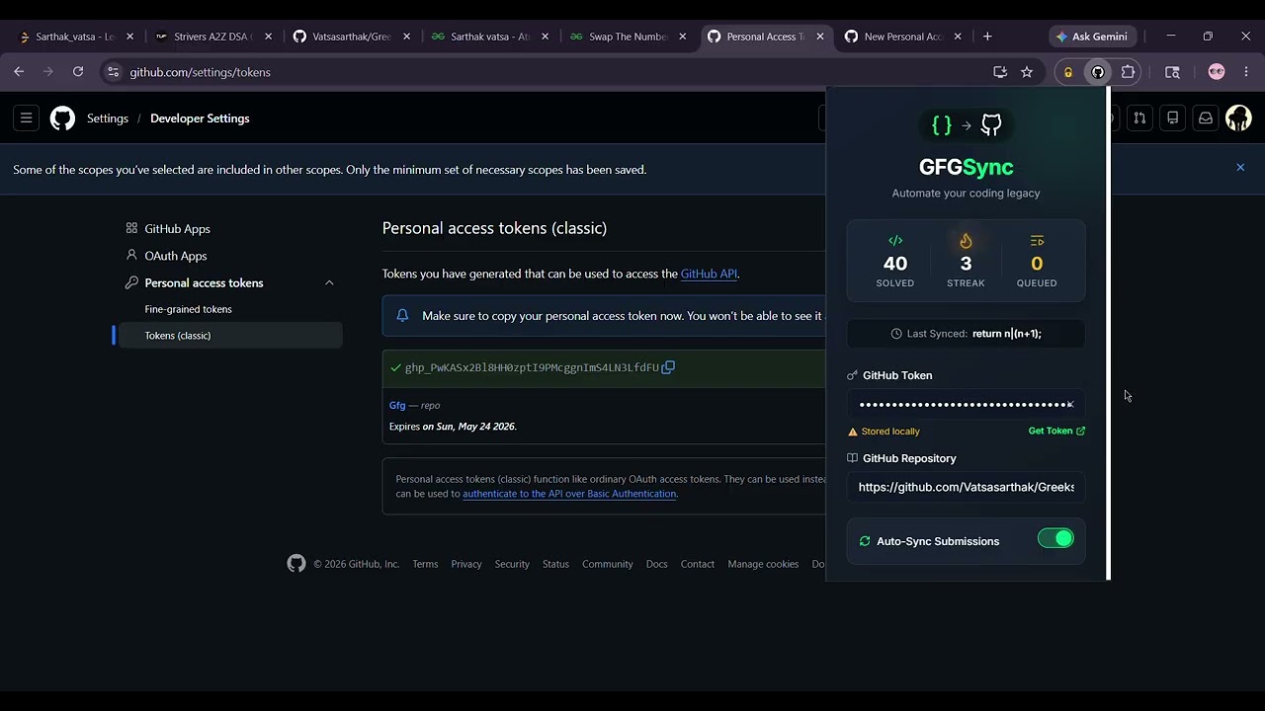Click Get Token link in GFGSync popup
The width and height of the screenshot is (1265, 711).
point(1056,431)
